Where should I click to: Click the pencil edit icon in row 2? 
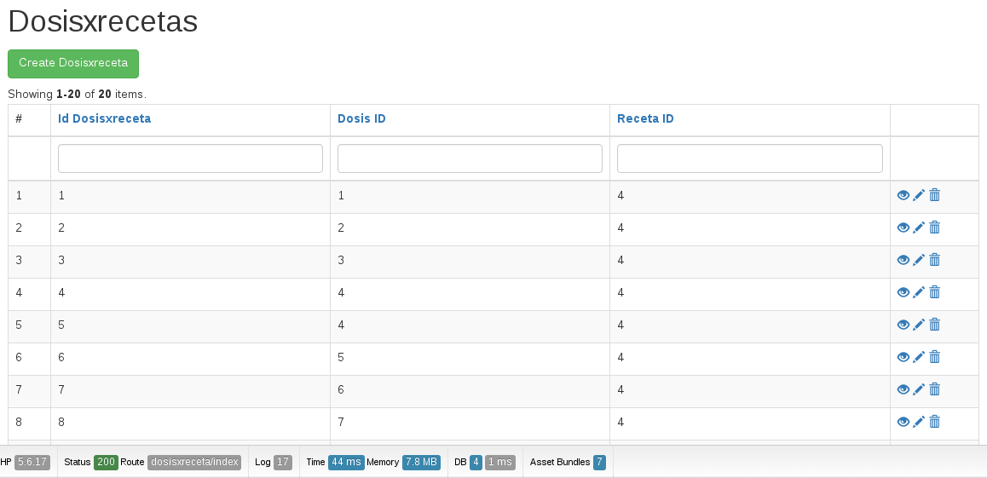click(x=919, y=227)
